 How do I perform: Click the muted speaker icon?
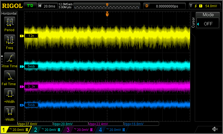[x=215, y=129]
